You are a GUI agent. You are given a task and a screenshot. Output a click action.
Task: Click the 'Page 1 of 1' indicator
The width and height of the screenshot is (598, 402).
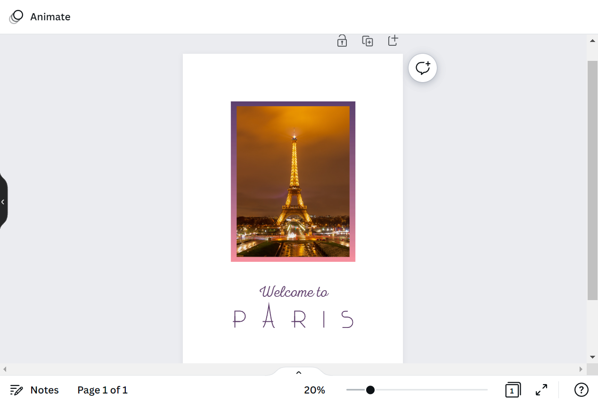(x=103, y=390)
